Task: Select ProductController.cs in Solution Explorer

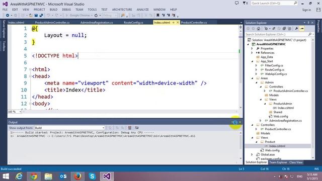Action: 278,129
